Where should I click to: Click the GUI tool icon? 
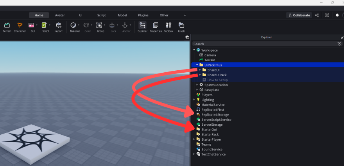[x=31, y=25]
